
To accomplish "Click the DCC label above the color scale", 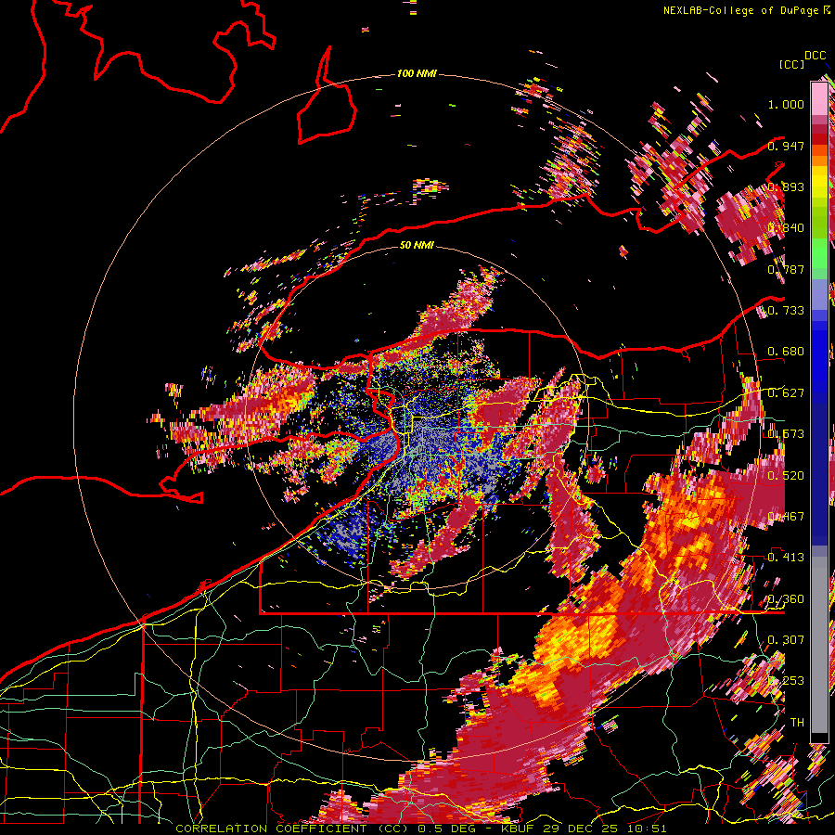I will (x=815, y=56).
